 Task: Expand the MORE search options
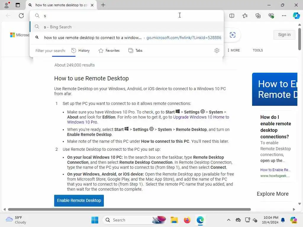(x=234, y=50)
